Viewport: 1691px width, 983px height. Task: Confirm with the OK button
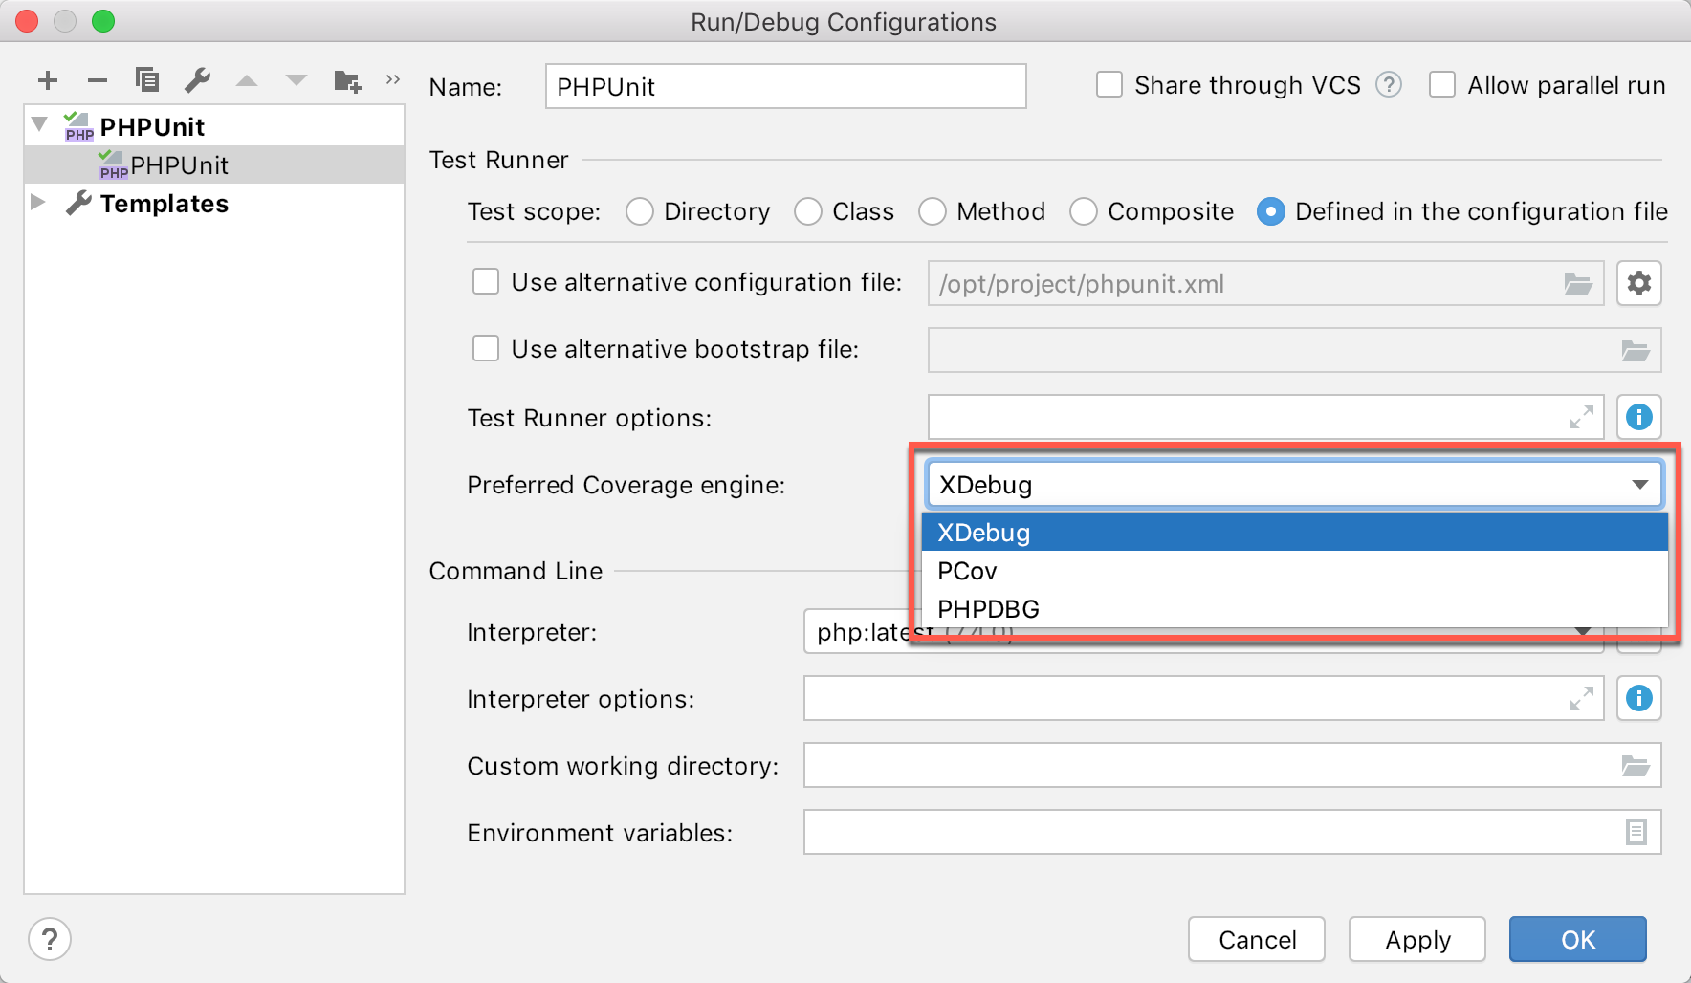click(x=1578, y=939)
